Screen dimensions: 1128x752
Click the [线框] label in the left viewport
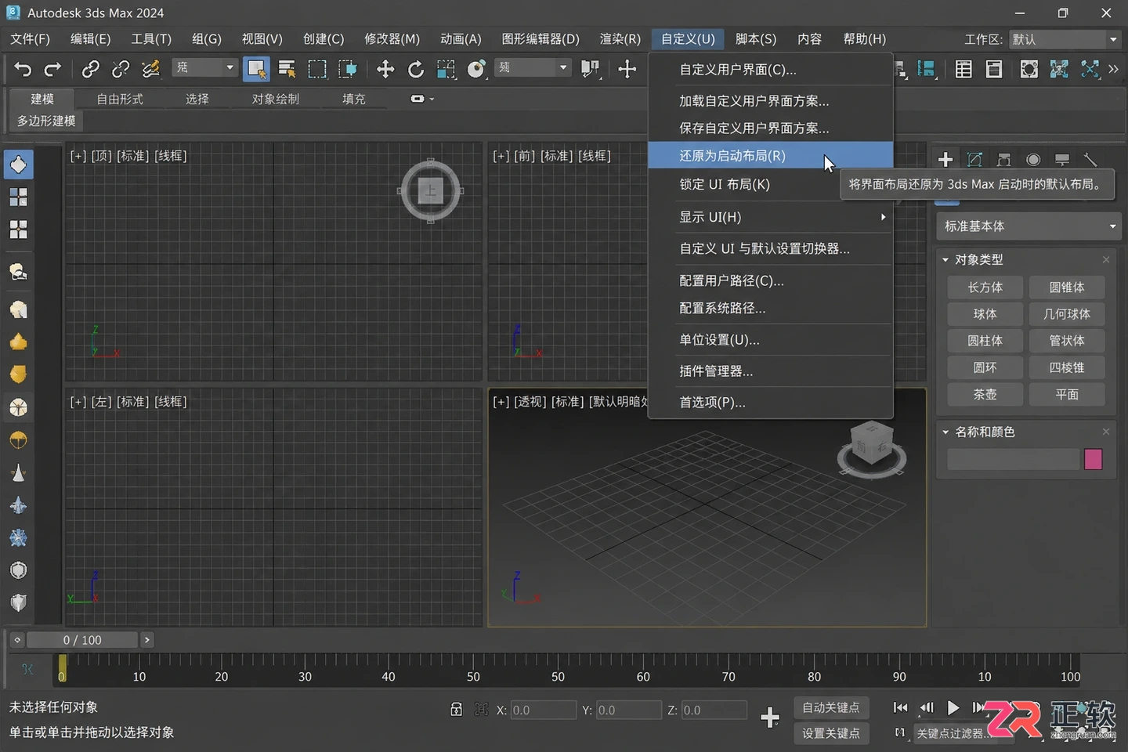coord(171,402)
